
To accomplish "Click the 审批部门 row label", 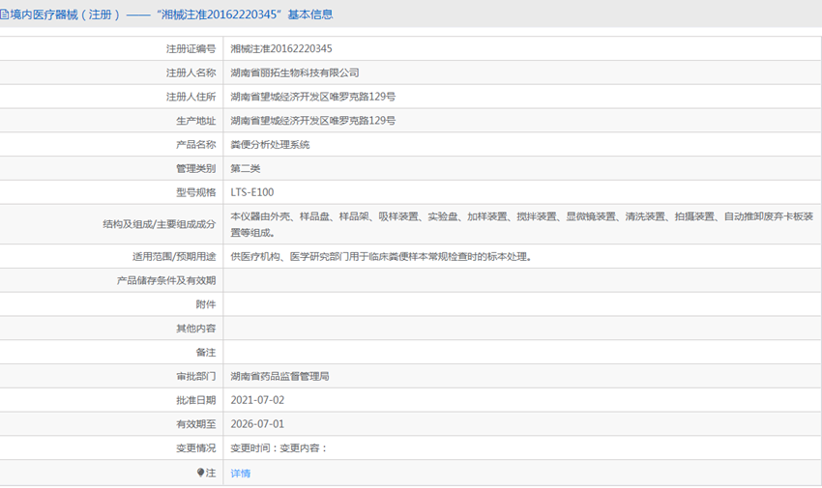I will point(196,376).
